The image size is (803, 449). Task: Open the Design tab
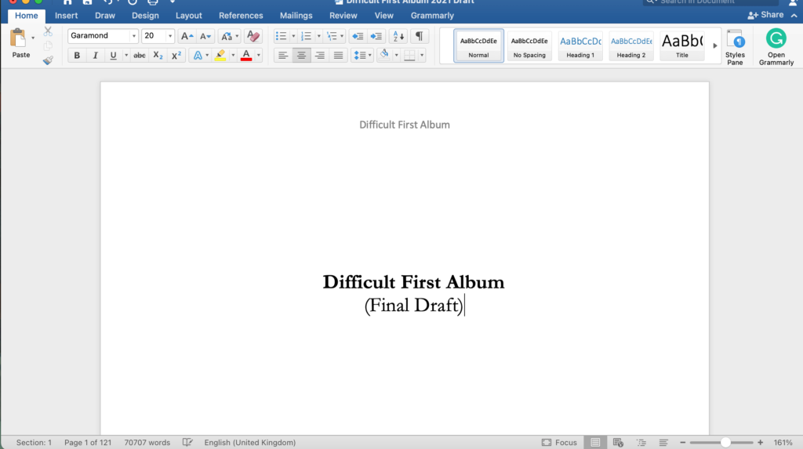click(145, 16)
